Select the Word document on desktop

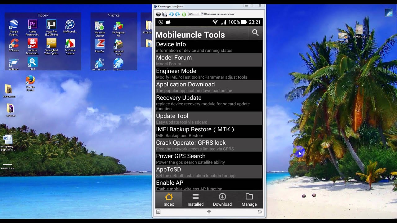pos(8,143)
